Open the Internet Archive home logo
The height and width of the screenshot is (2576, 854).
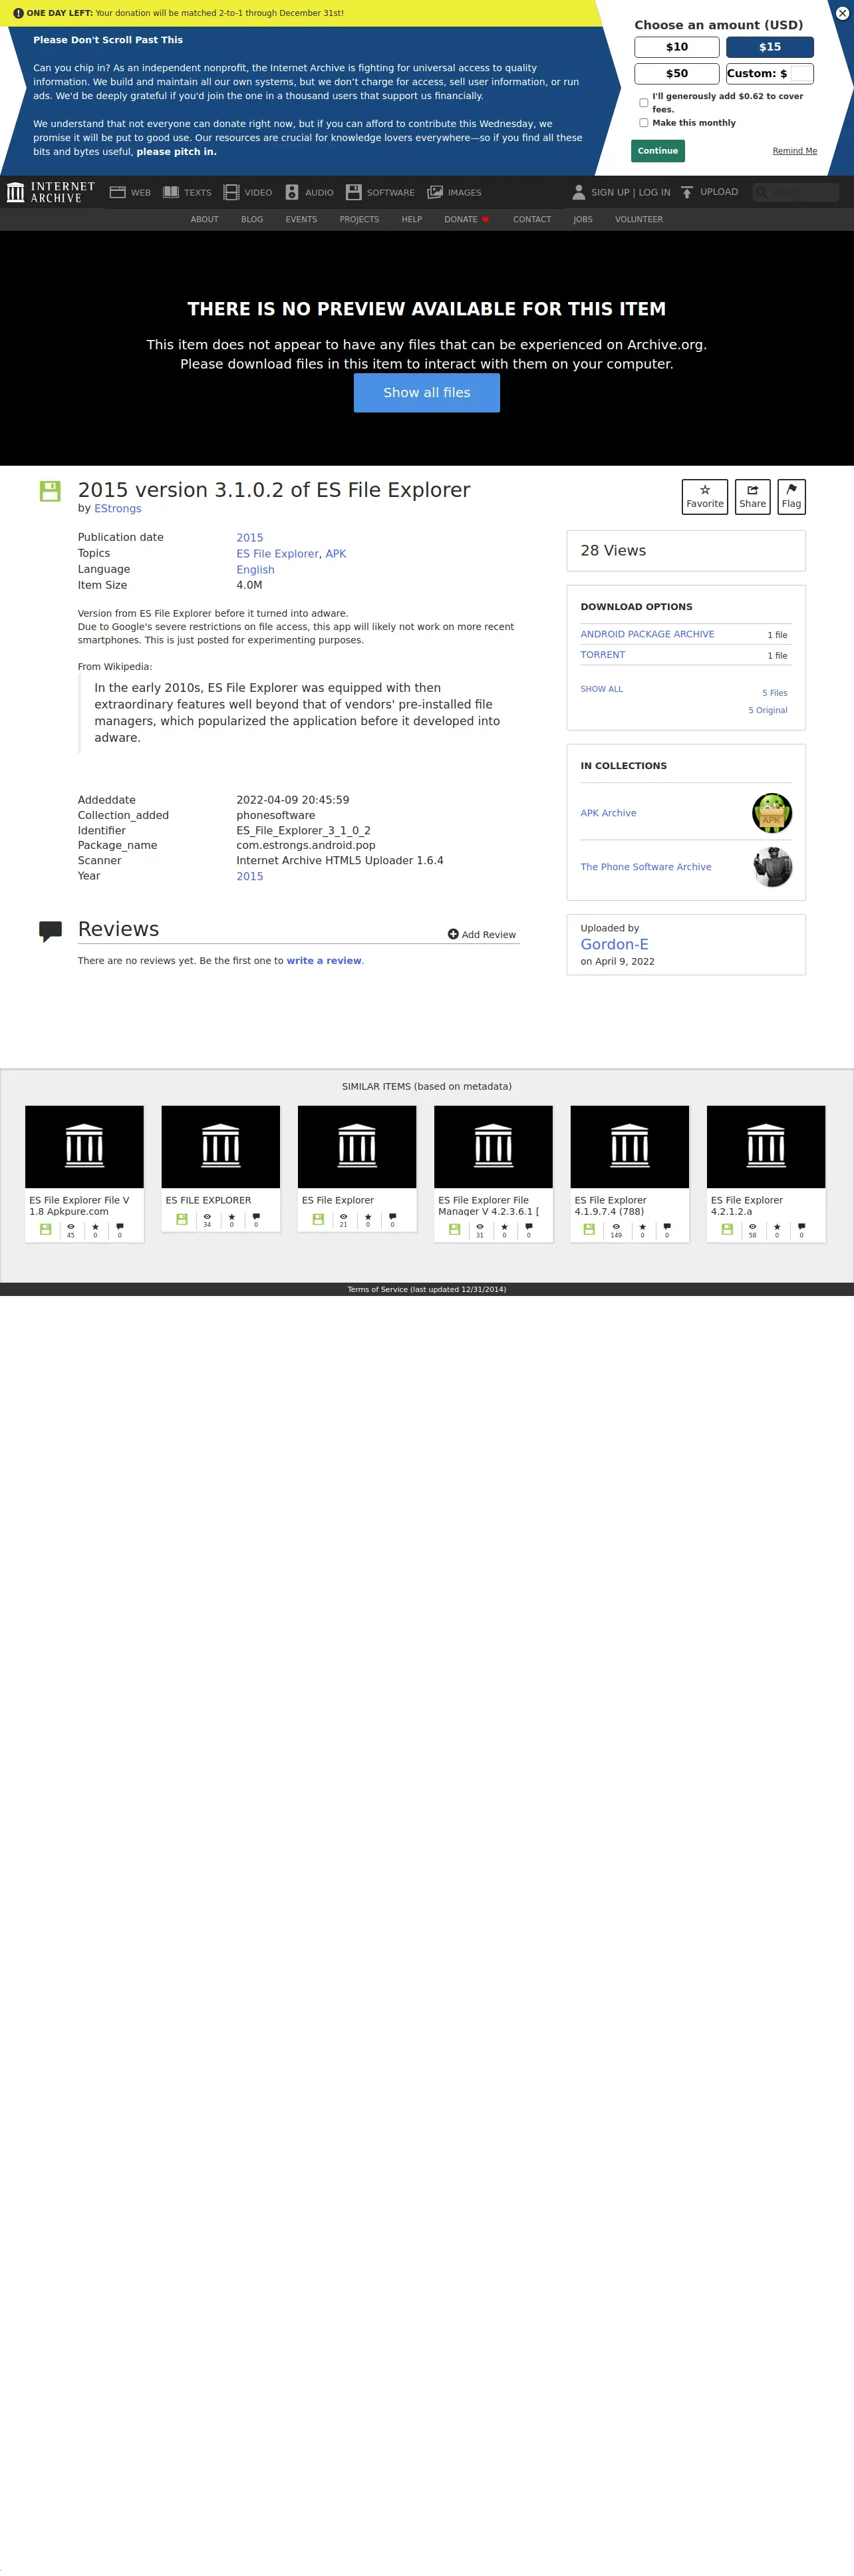tap(51, 192)
